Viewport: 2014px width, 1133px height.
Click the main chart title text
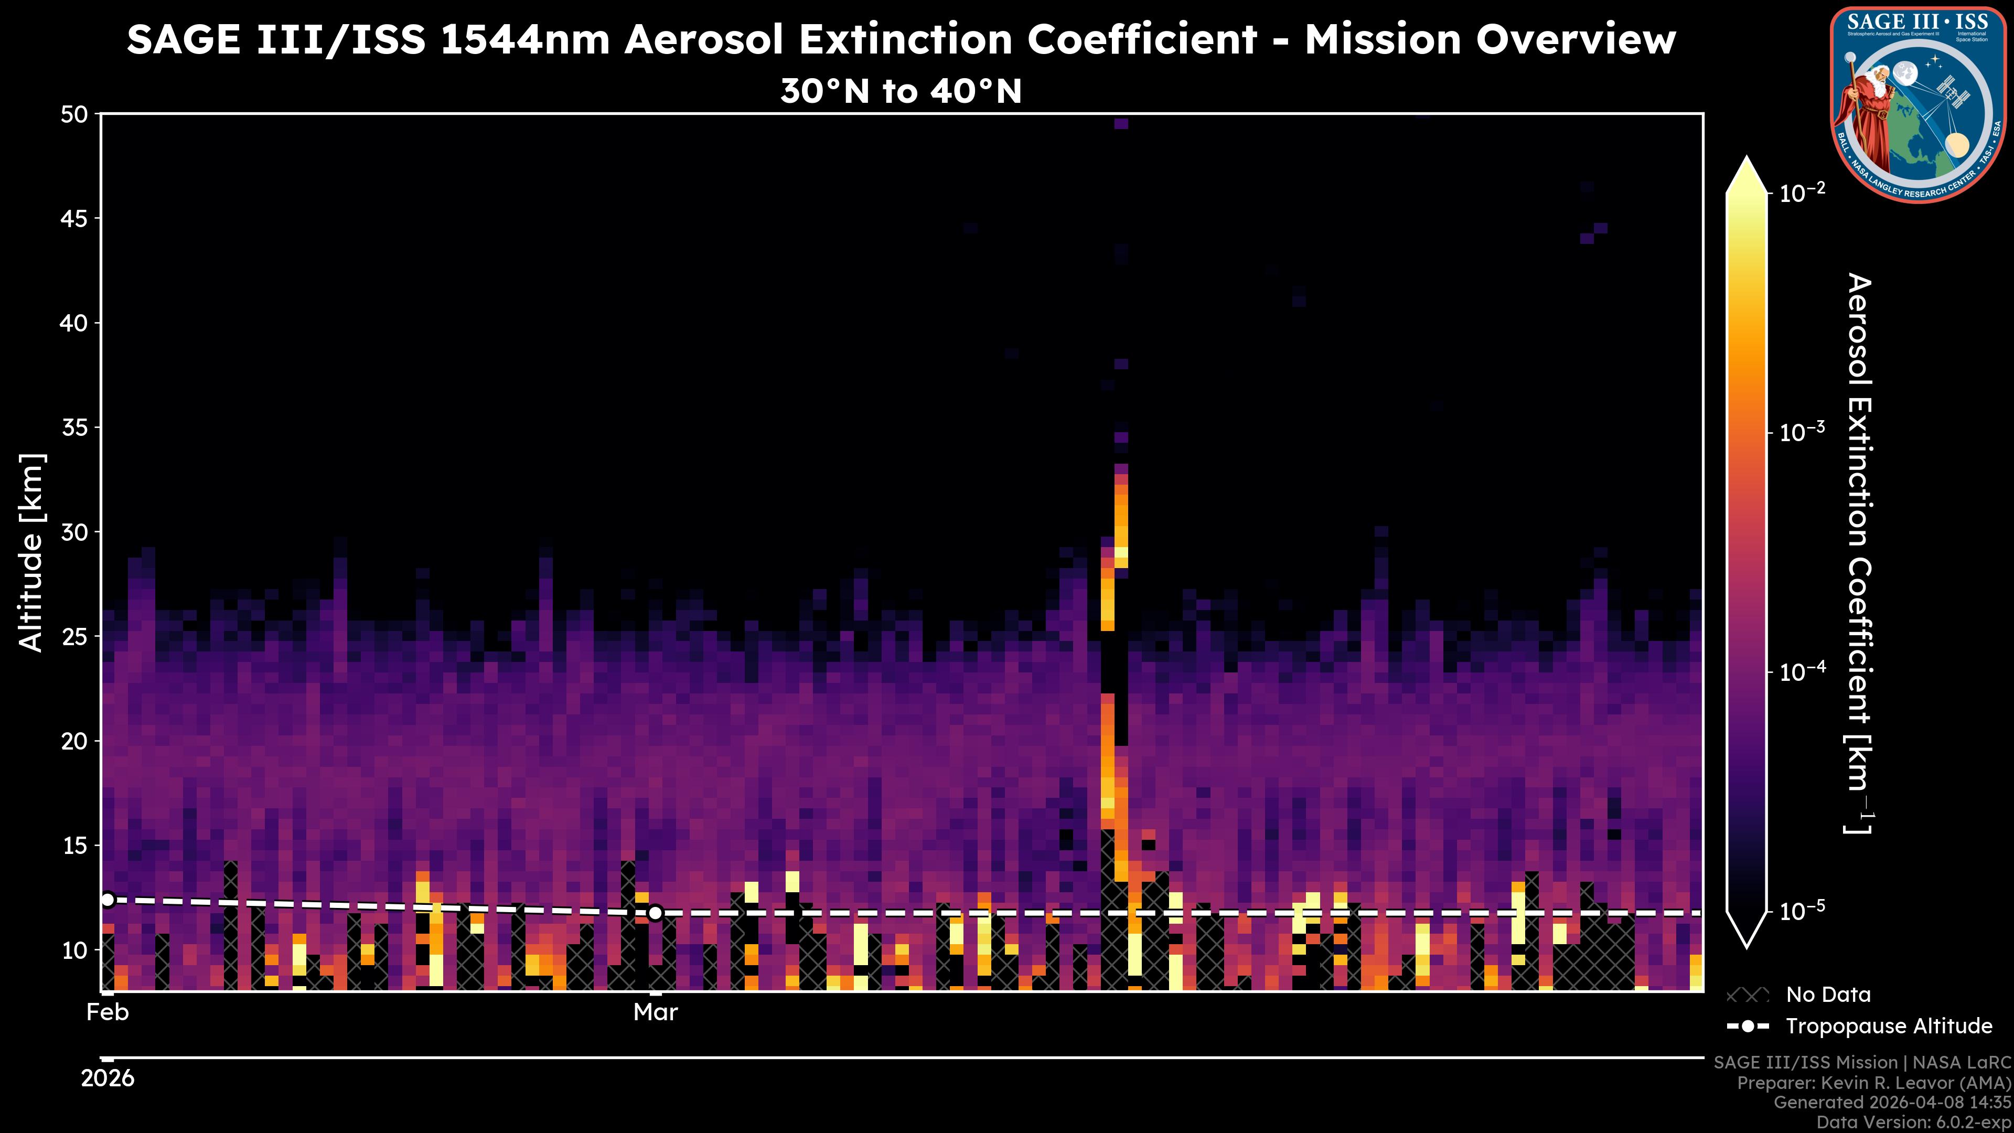tap(901, 39)
